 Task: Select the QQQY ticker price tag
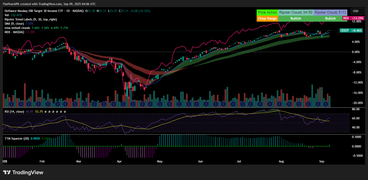[x=344, y=30]
